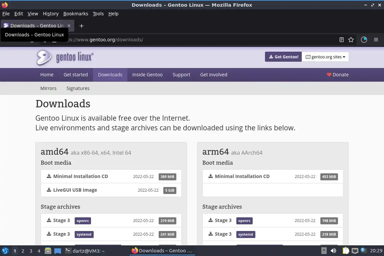The height and width of the screenshot is (256, 384).
Task: Open the Support navigation link
Action: pos(181,75)
